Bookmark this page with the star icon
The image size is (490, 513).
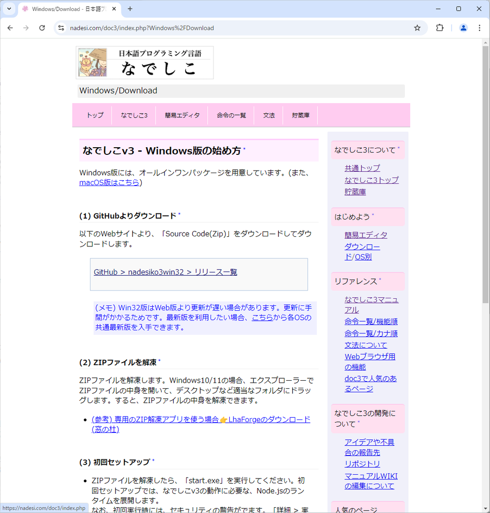[x=417, y=28]
